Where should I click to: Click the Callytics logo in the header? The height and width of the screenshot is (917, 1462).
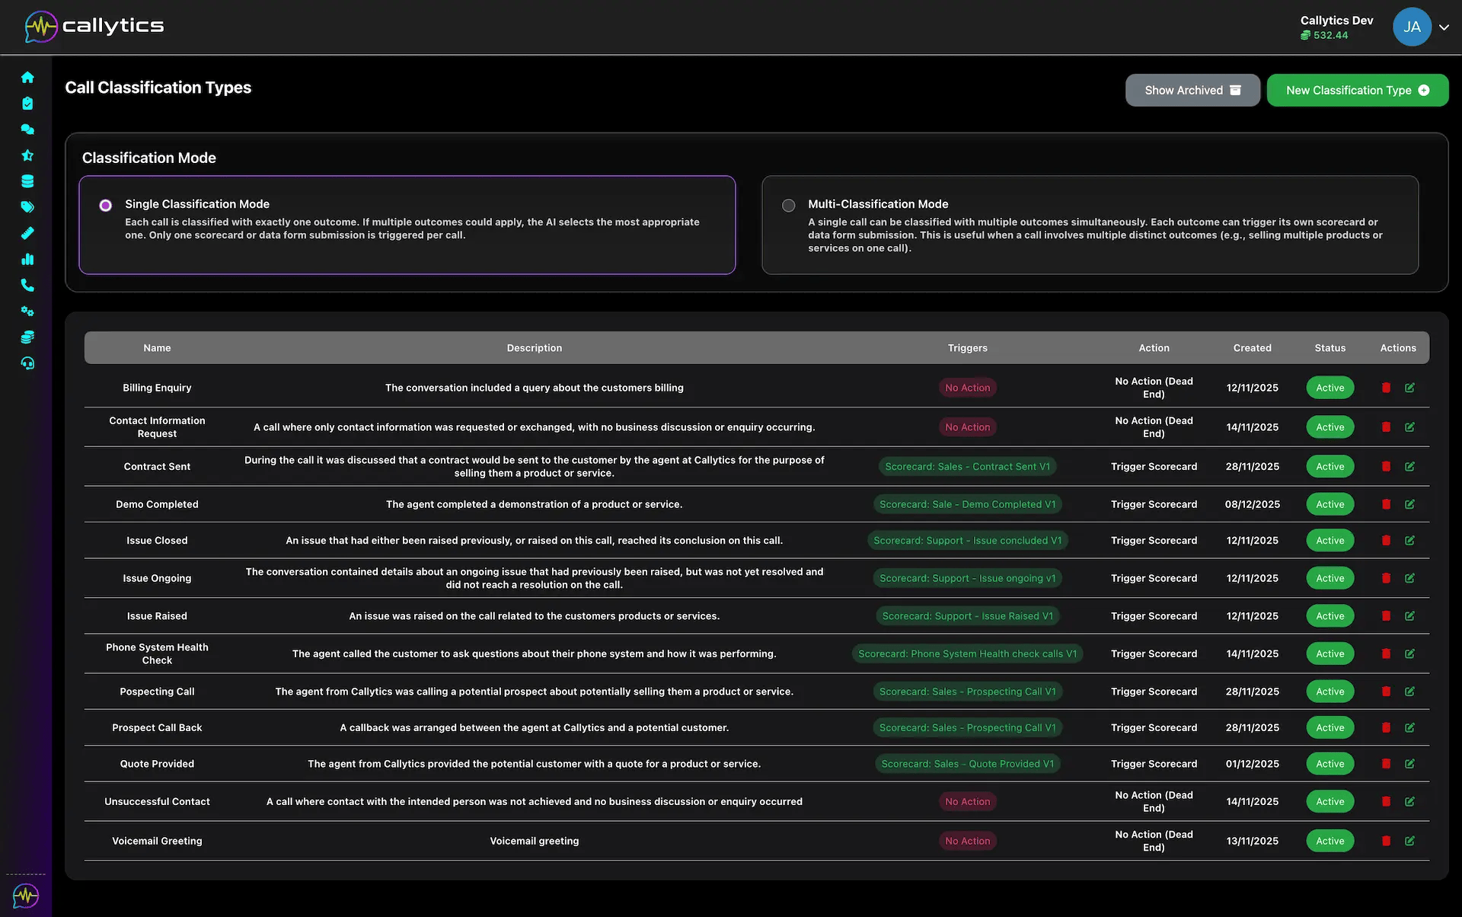[x=94, y=27]
